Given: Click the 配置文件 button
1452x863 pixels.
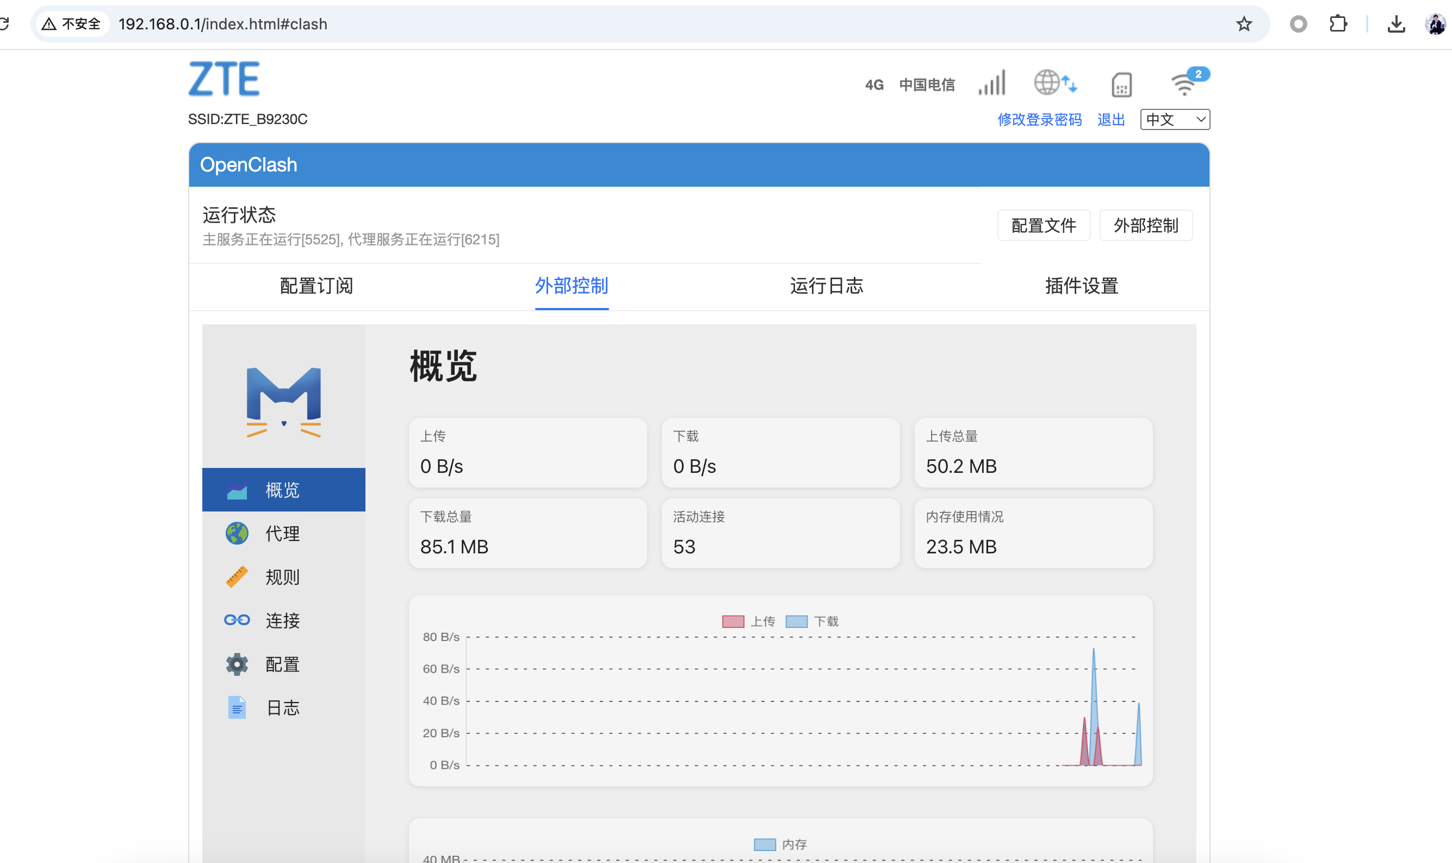Looking at the screenshot, I should (x=1044, y=225).
